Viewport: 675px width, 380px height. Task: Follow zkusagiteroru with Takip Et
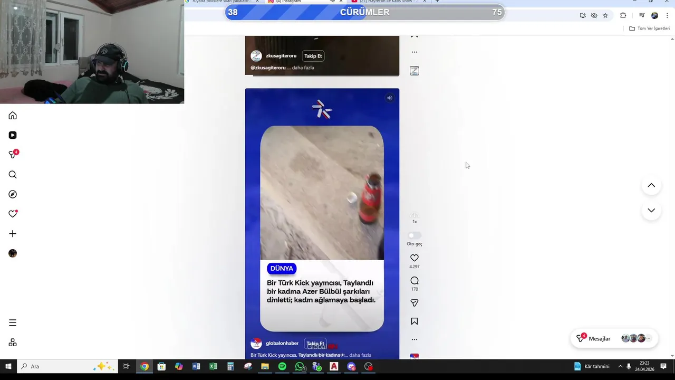pyautogui.click(x=313, y=56)
